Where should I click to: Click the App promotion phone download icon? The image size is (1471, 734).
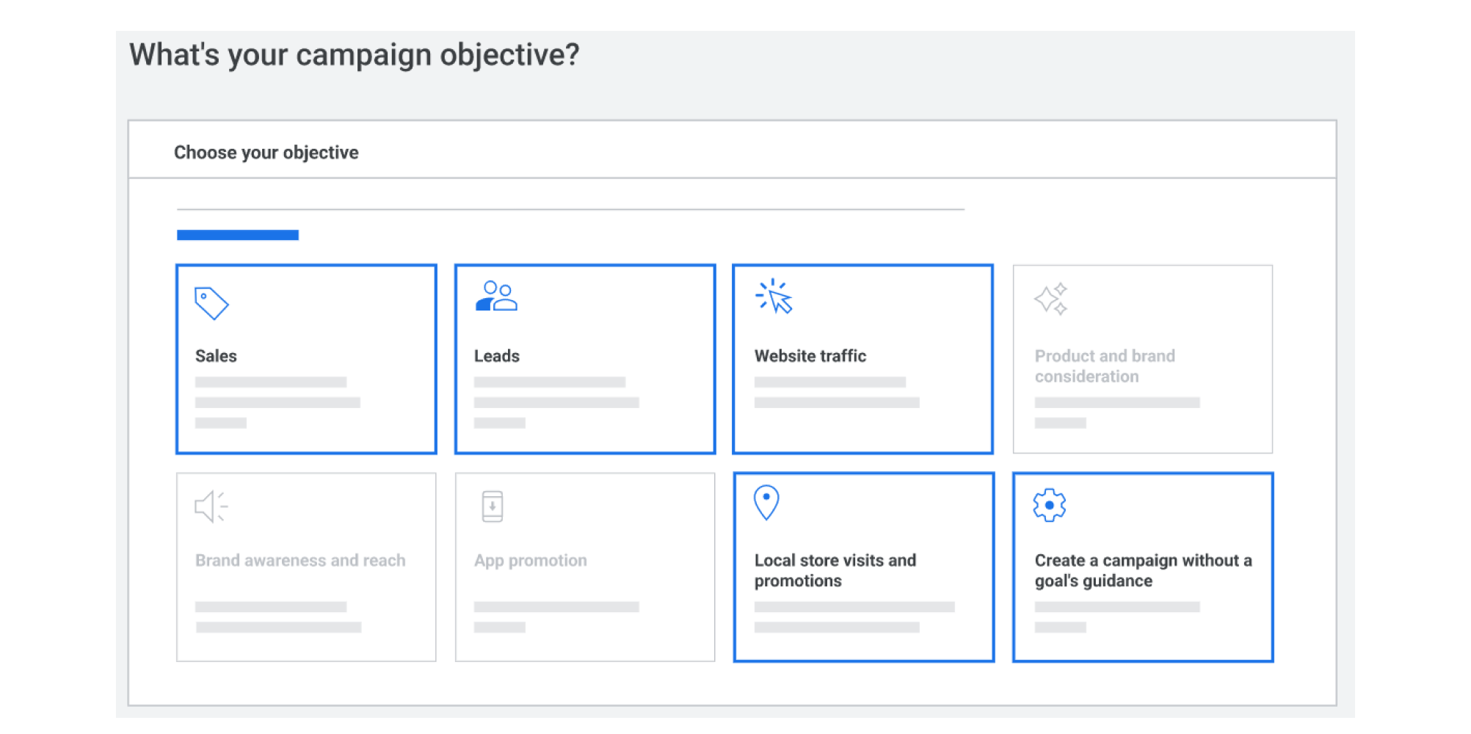[x=492, y=506]
